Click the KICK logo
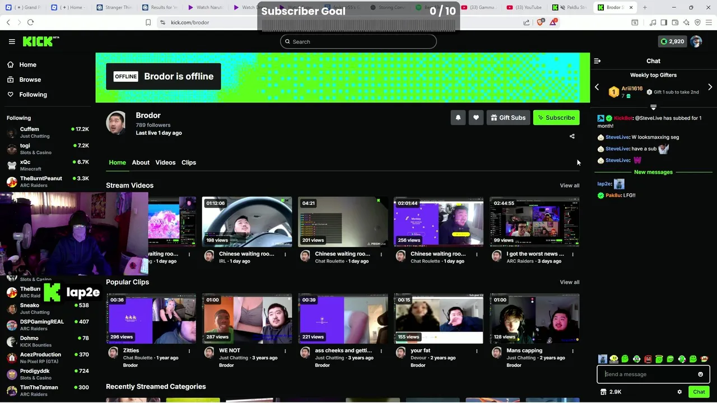 40,41
